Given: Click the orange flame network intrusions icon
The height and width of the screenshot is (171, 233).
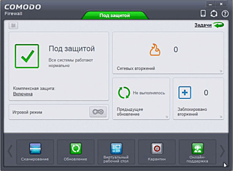Looking at the screenshot, I should tap(155, 50).
